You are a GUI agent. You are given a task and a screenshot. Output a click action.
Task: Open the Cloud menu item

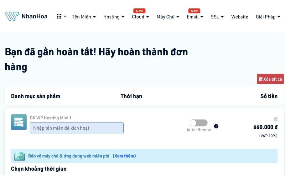(x=140, y=17)
